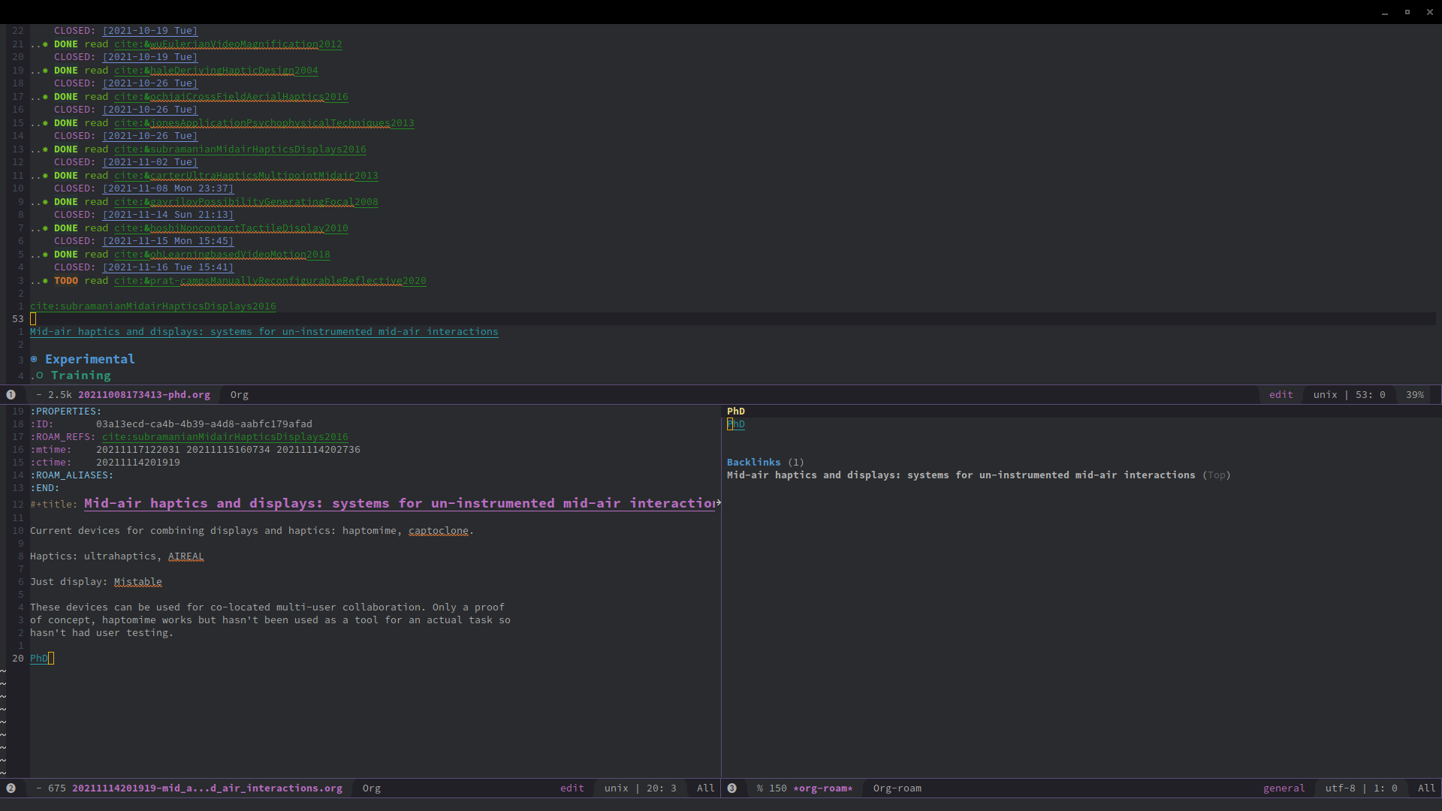Click the 39% scroll percentage indicator
1442x811 pixels.
point(1416,394)
